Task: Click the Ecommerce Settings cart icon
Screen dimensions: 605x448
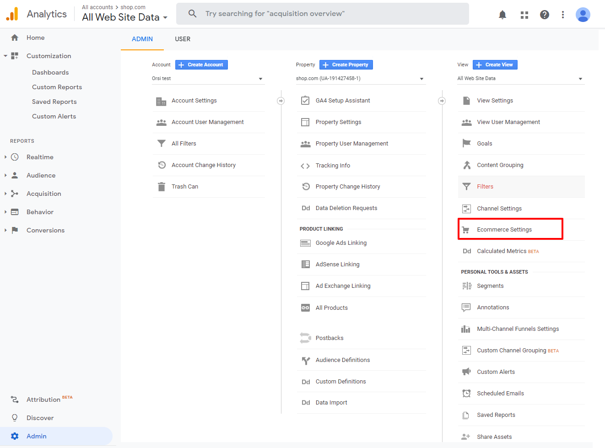Action: (466, 230)
